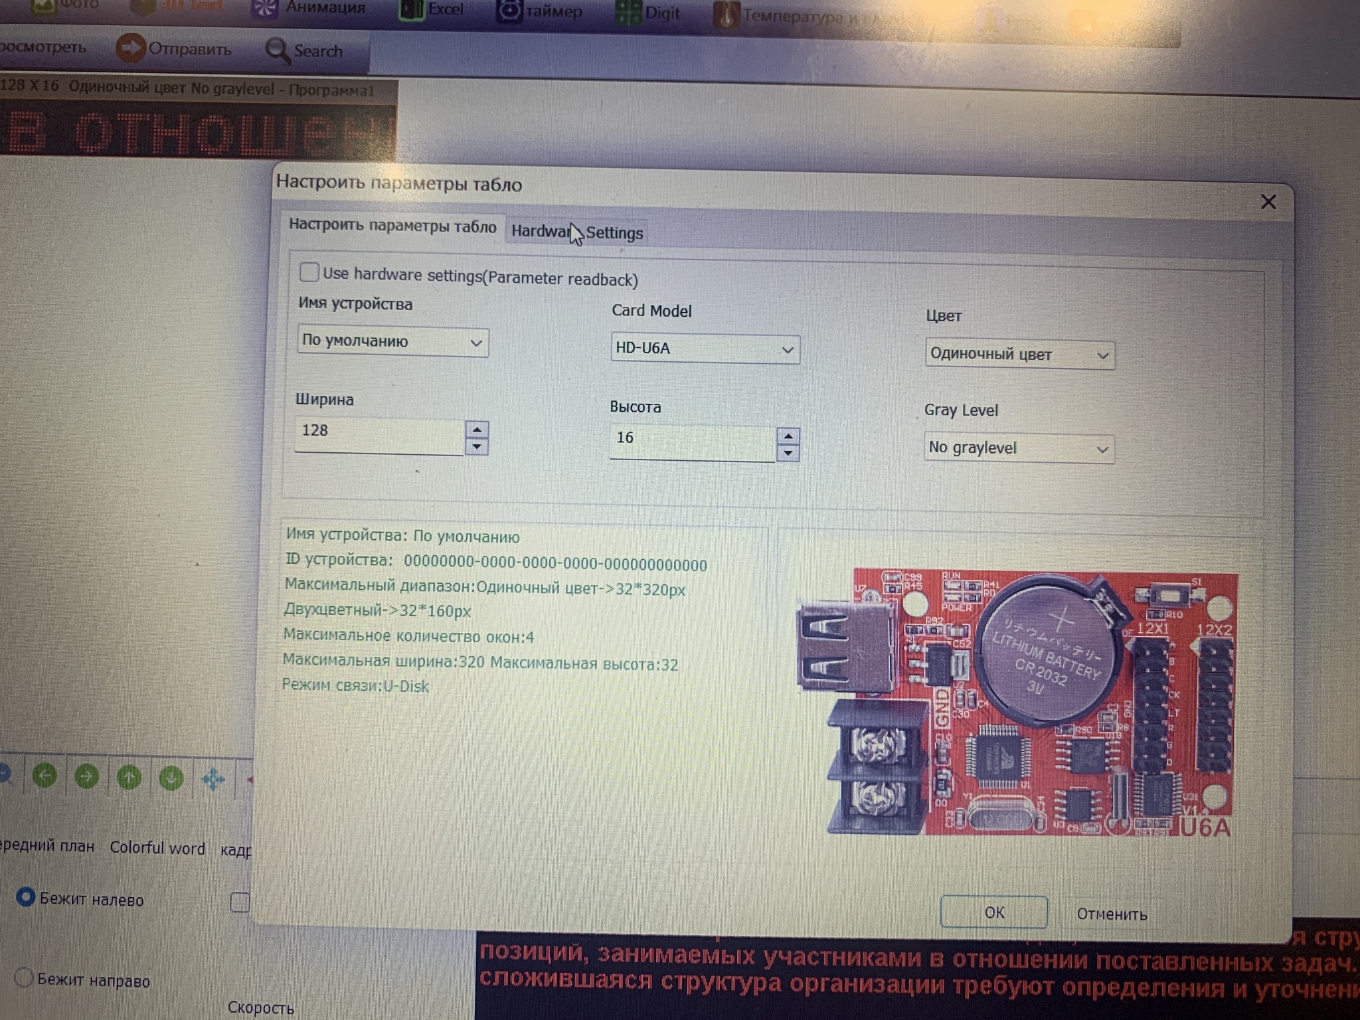This screenshot has height=1020, width=1360.
Task: Enable Use hardware settings checkbox
Action: pyautogui.click(x=309, y=272)
